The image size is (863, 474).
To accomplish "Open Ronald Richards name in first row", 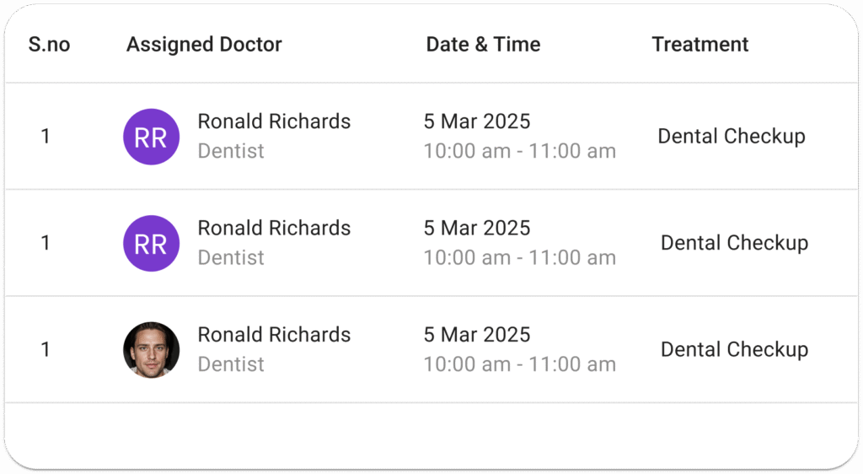I will coord(274,121).
